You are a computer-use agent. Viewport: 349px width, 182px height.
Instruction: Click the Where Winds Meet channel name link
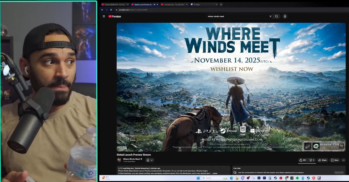tap(131, 159)
